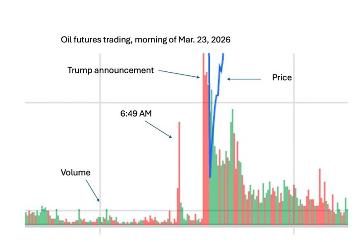Image resolution: width=364 pixels, height=242 pixels.
Task: Click the arrow pointing left from Price label
Action: (244, 79)
